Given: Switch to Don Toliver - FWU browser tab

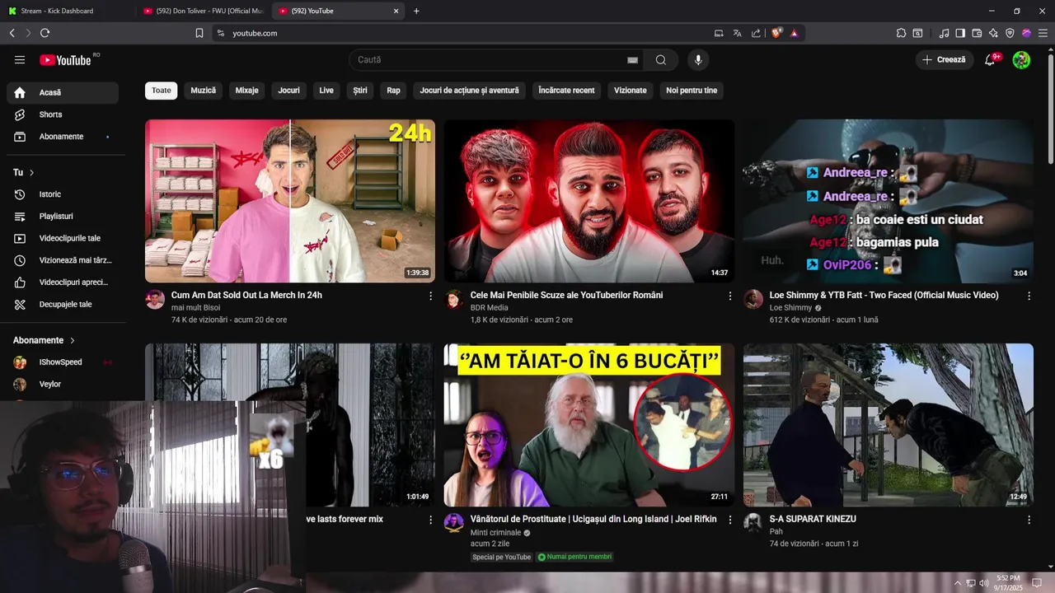Looking at the screenshot, I should 204,11.
